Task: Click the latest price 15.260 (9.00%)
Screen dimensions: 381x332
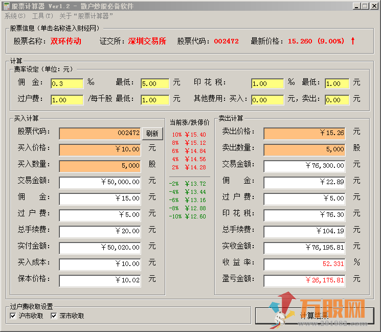Action: [316, 41]
